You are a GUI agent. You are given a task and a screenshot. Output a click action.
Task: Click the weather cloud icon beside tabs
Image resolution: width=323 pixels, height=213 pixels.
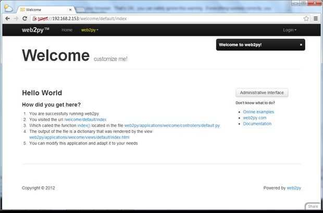8,9
